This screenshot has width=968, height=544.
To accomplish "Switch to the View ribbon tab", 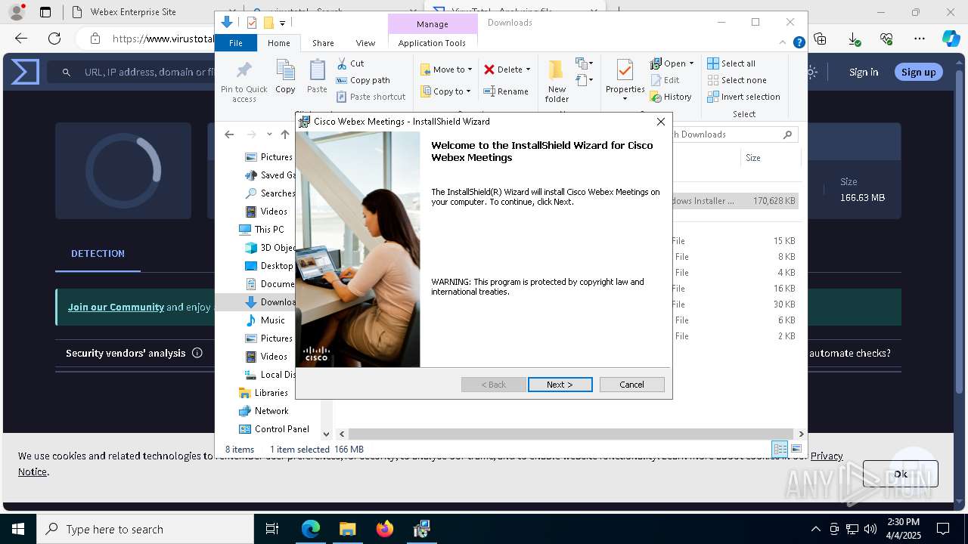I will (x=365, y=43).
